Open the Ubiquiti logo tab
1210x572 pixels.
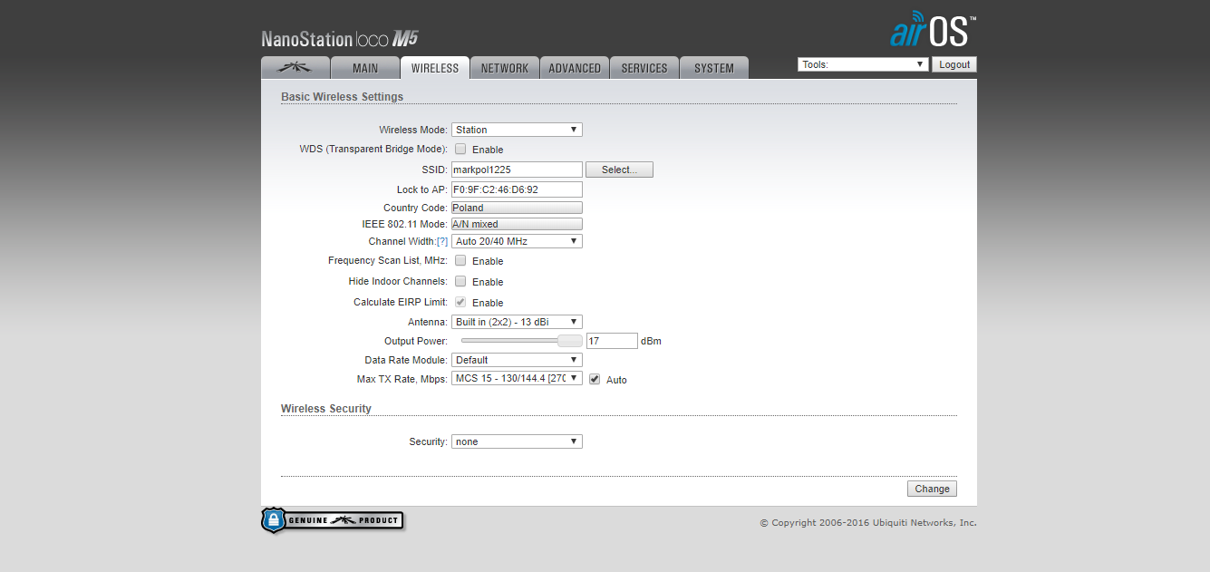295,68
